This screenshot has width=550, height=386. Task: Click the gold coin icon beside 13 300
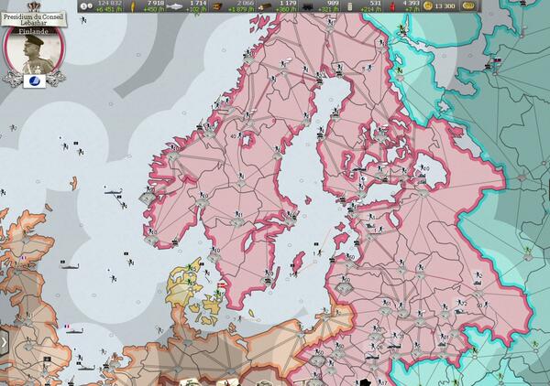tap(428, 6)
